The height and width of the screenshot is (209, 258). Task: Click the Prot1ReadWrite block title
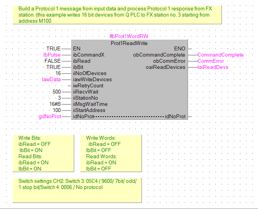(x=129, y=43)
